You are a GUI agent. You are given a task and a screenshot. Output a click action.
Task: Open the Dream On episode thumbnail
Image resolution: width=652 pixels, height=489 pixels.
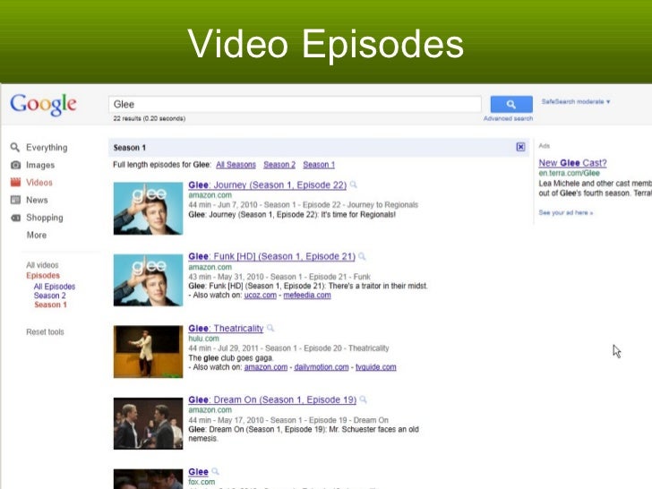pyautogui.click(x=148, y=424)
